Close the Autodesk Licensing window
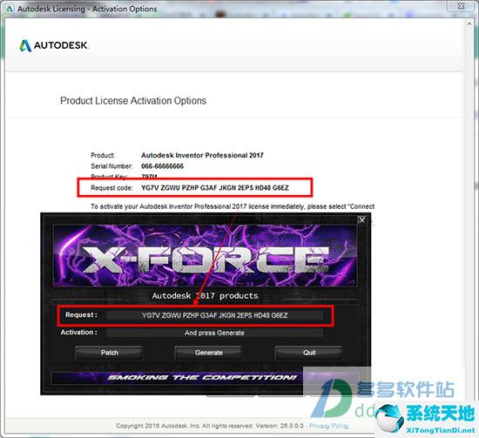The width and height of the screenshot is (479, 438). coord(462,6)
